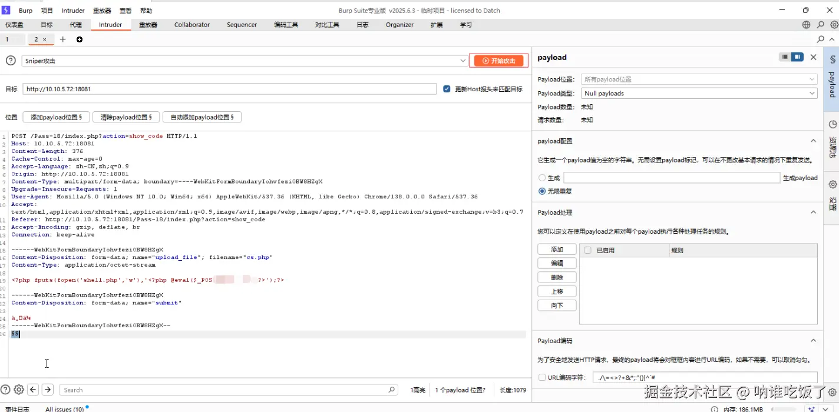Click the top-bar search magnifier icon

coord(820,25)
